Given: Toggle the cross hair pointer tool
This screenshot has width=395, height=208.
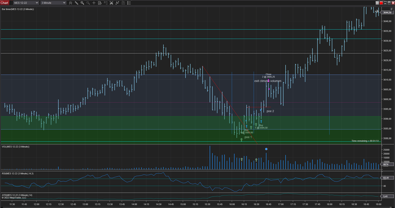Looking at the screenshot, I should 94,3.
